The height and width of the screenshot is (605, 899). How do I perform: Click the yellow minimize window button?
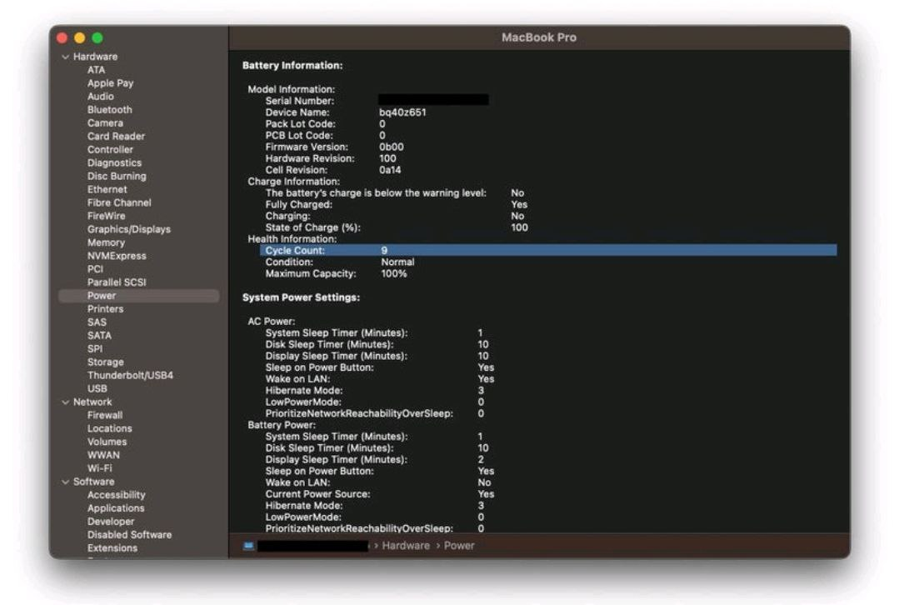coord(80,37)
